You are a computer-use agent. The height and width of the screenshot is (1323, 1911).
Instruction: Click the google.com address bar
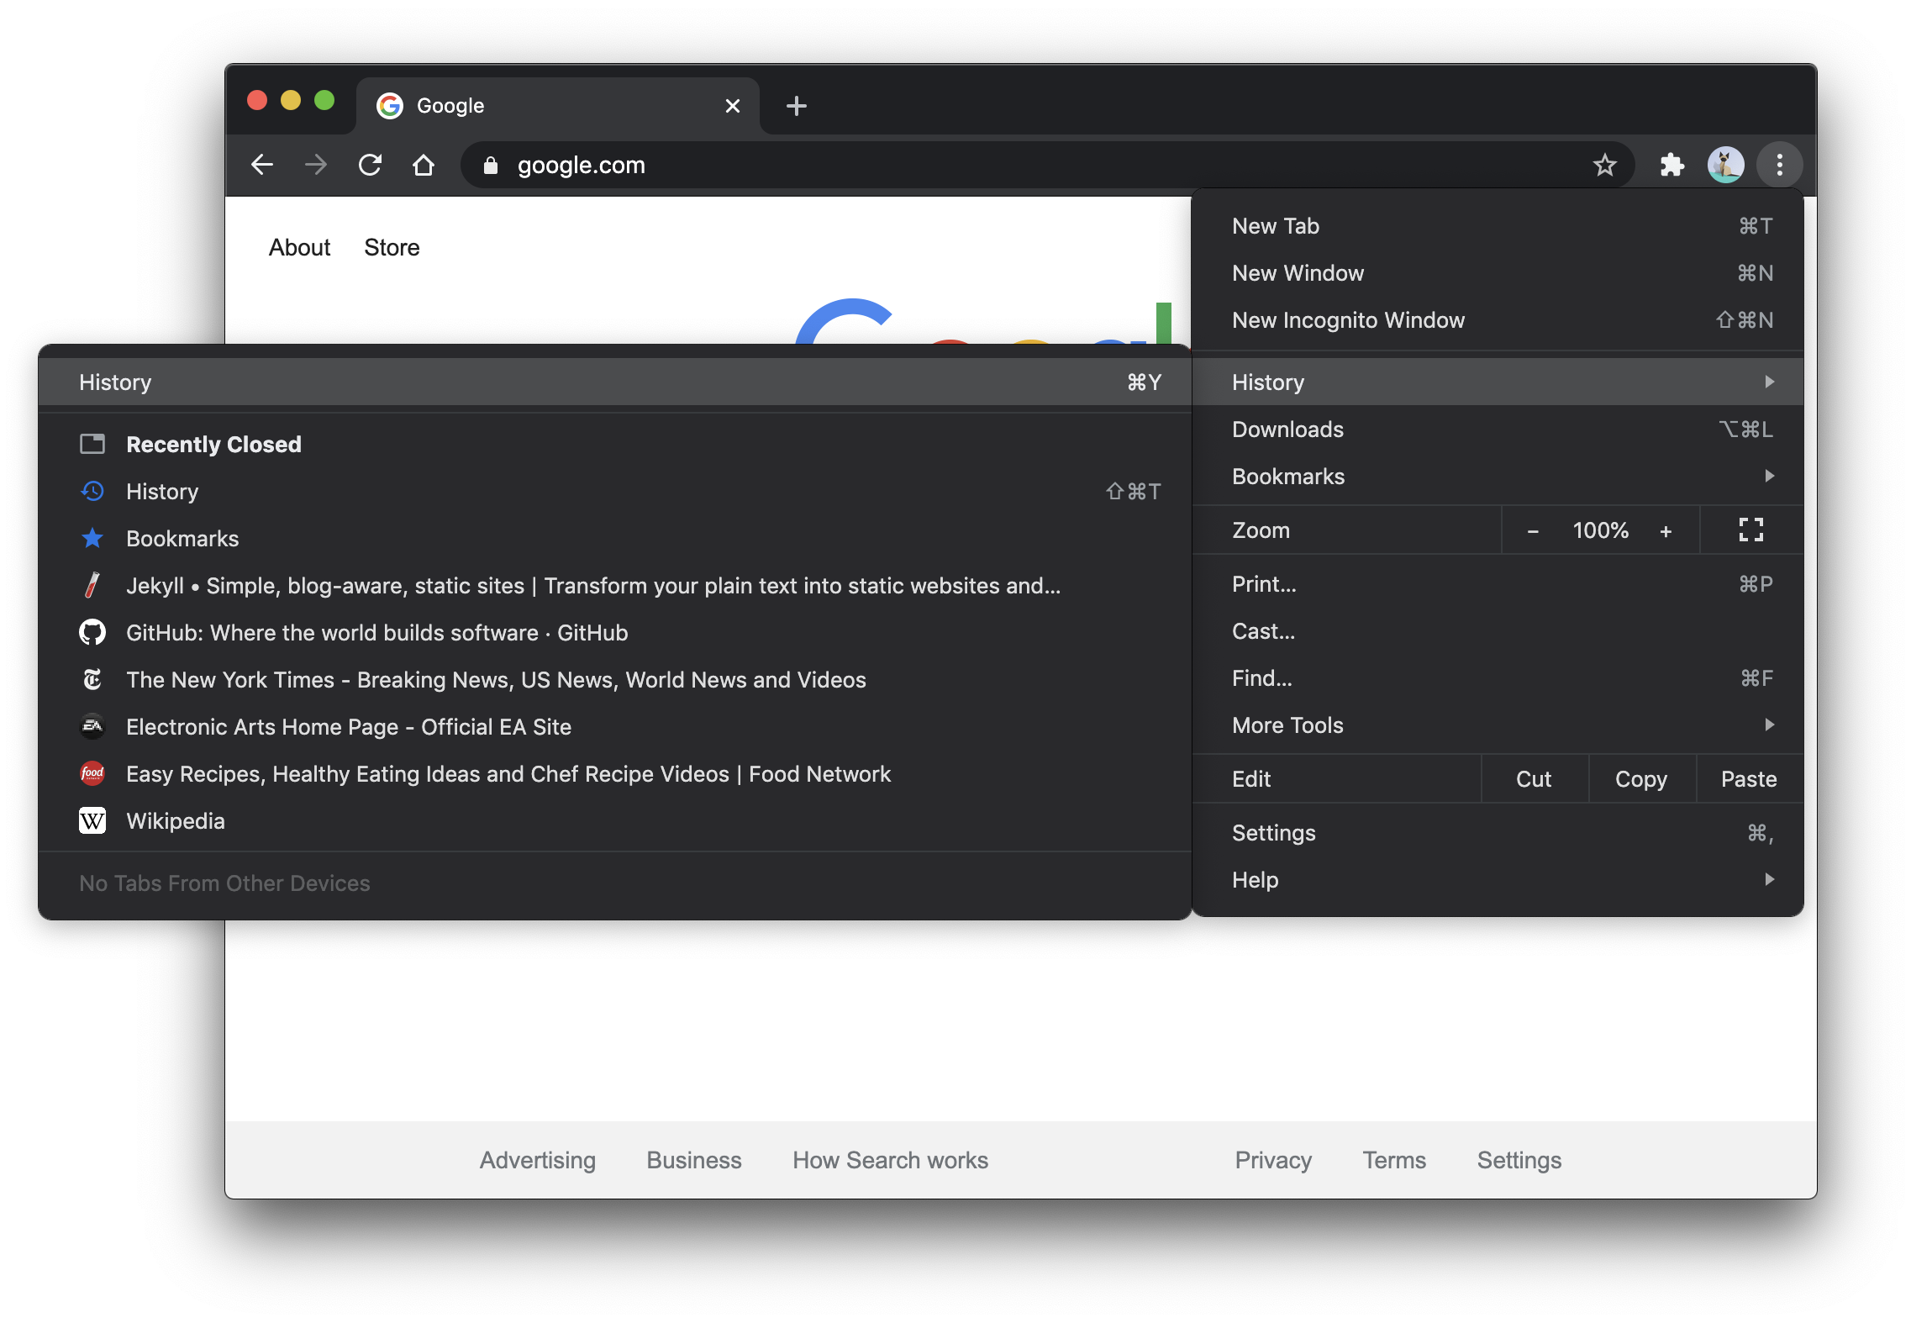pyautogui.click(x=1046, y=165)
